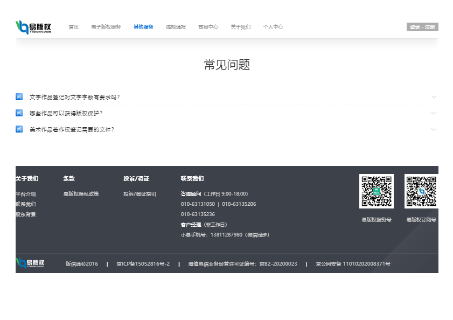Image resolution: width=453 pixels, height=320 pixels.
Task: Open 关于我们 in top navigation
Action: tap(240, 27)
